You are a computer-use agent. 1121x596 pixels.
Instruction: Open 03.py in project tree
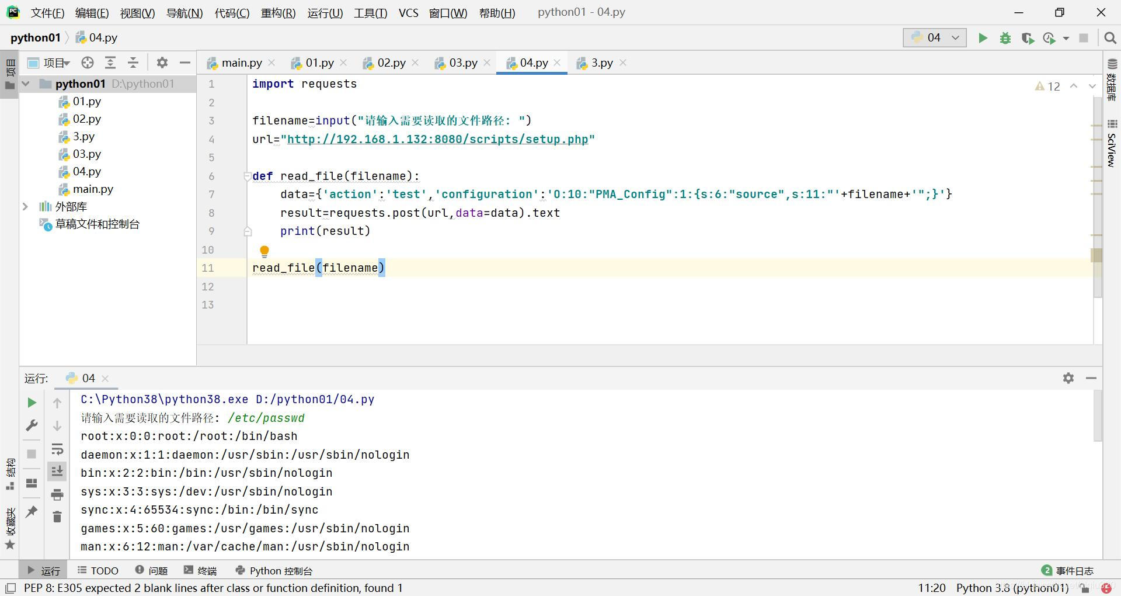tap(87, 154)
